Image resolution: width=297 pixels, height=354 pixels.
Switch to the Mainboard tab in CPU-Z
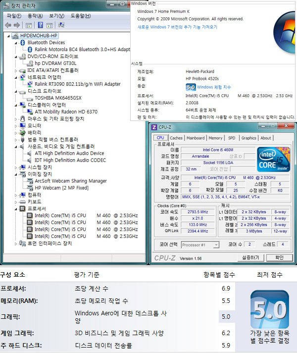coord(195,138)
